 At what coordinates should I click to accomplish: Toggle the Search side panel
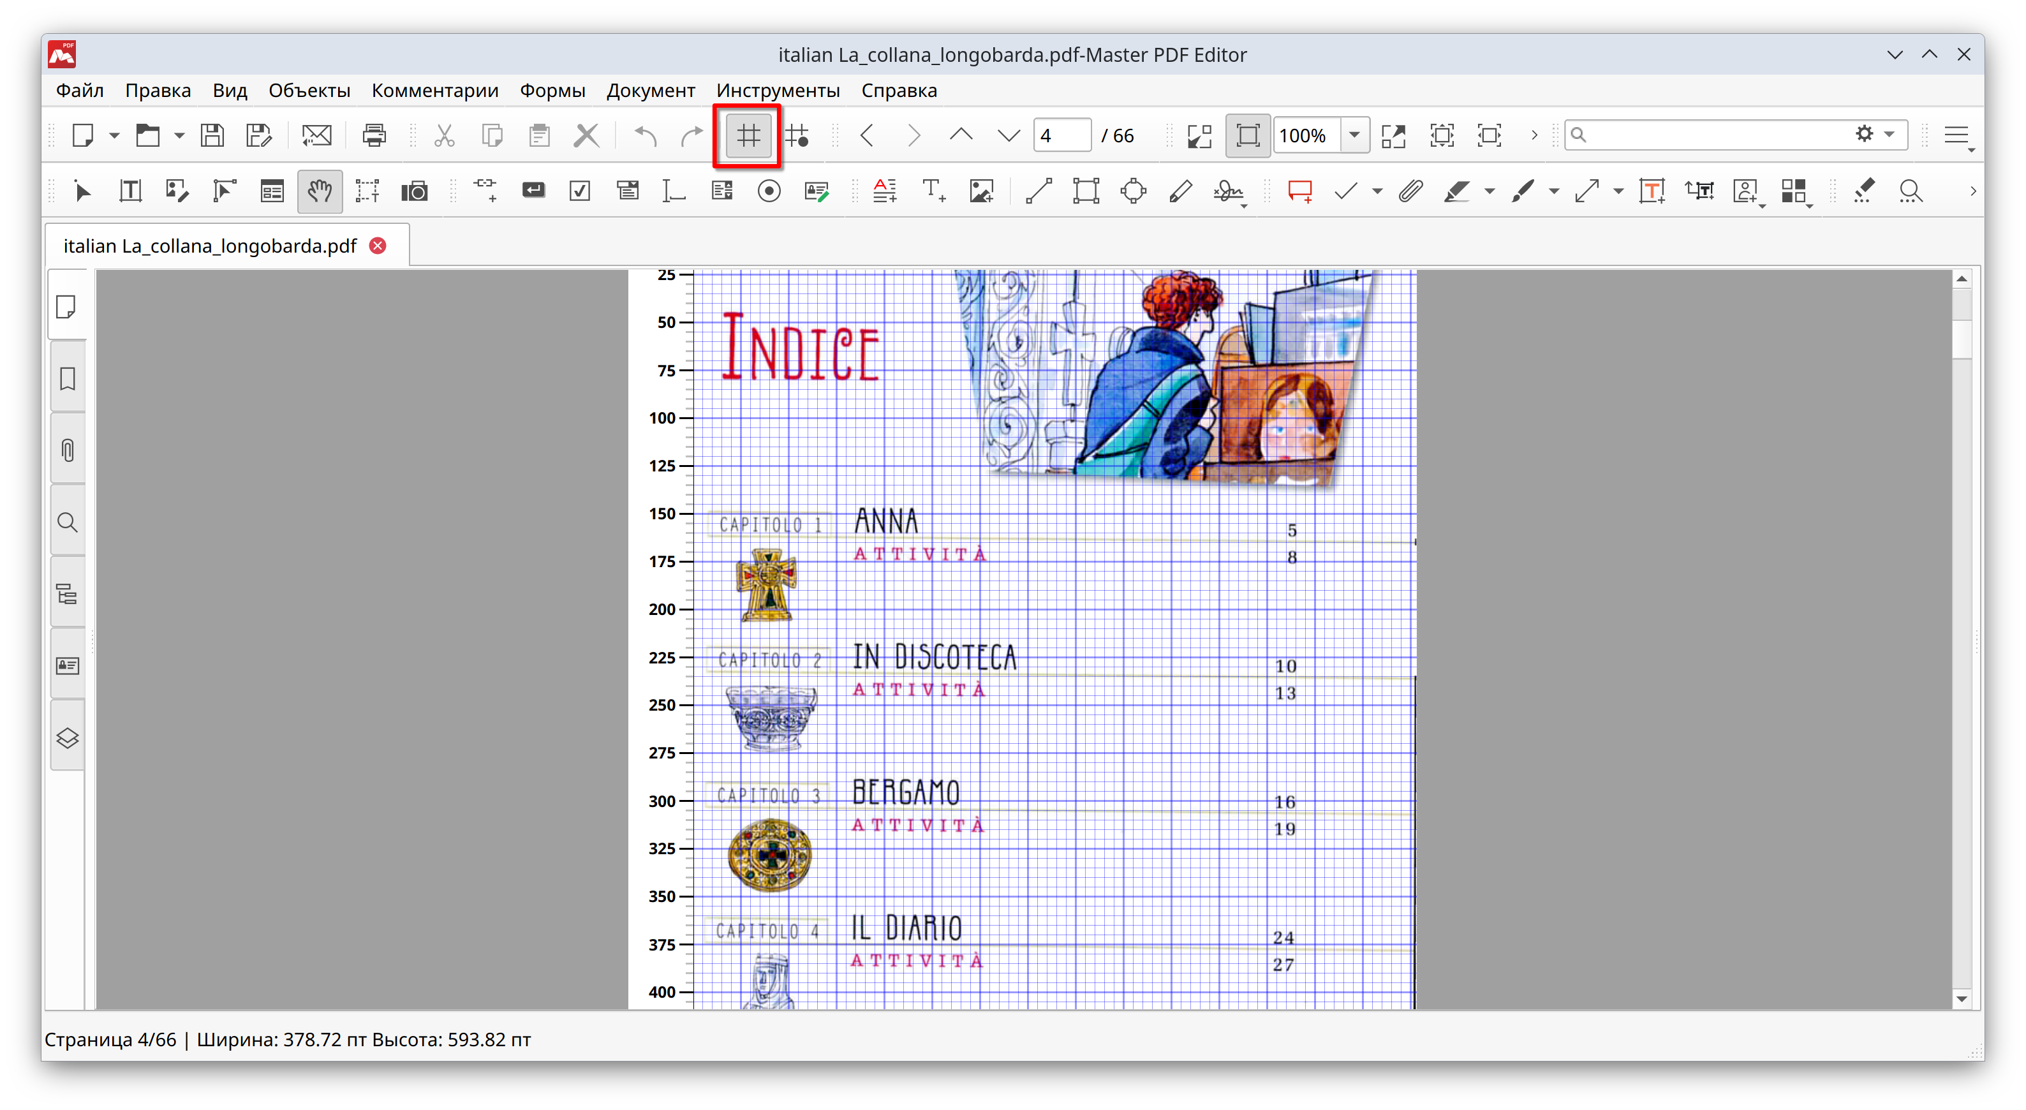(67, 522)
